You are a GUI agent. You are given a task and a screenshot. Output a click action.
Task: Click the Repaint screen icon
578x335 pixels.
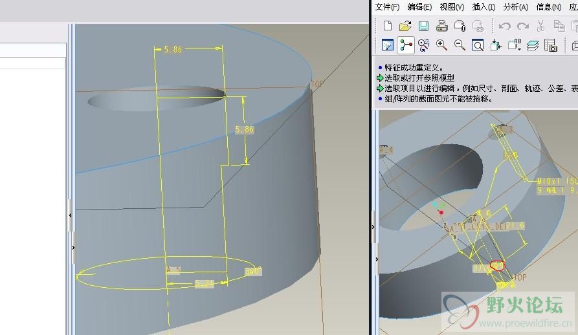point(388,45)
